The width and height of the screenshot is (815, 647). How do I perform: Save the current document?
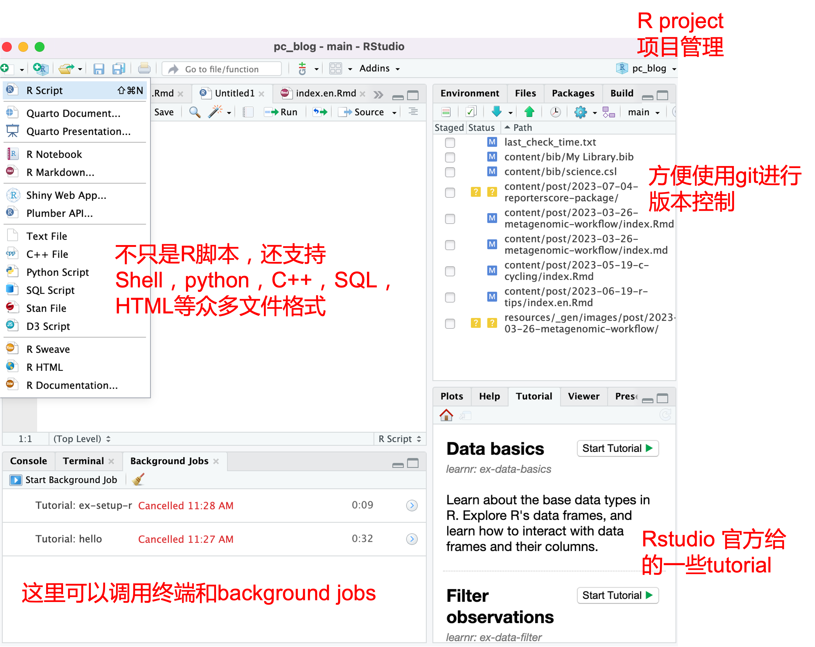point(99,69)
